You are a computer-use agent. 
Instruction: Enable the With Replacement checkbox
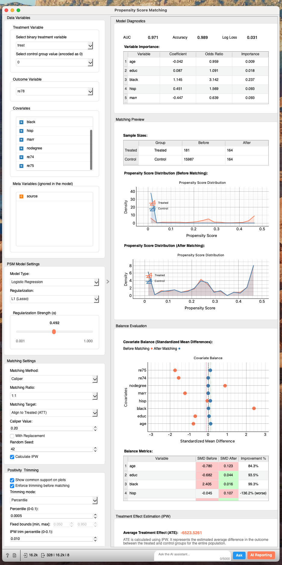[x=12, y=436]
